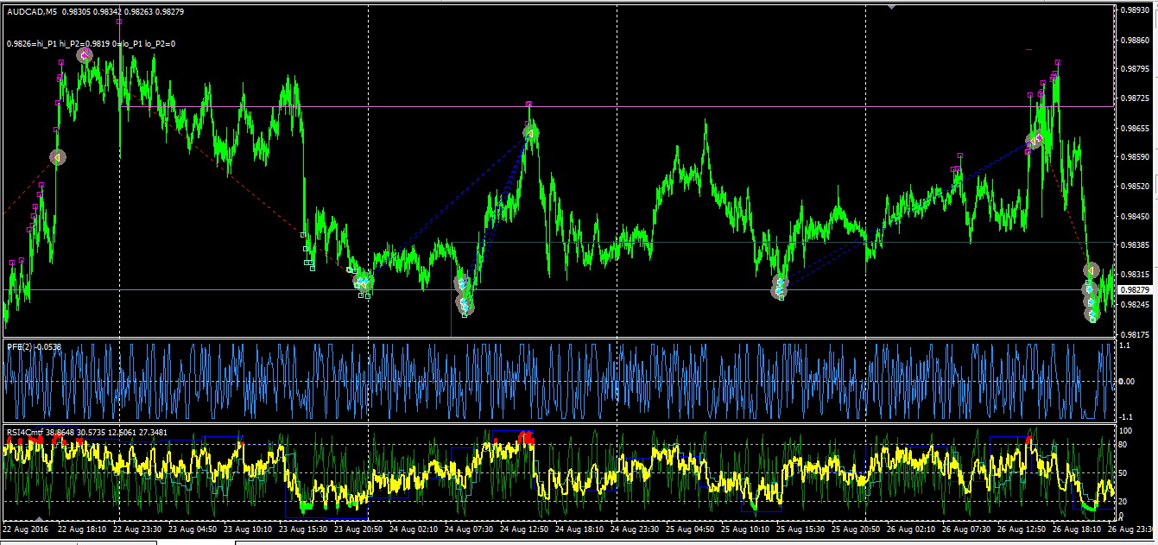Click the 0.98245 price axis label

pos(1134,304)
